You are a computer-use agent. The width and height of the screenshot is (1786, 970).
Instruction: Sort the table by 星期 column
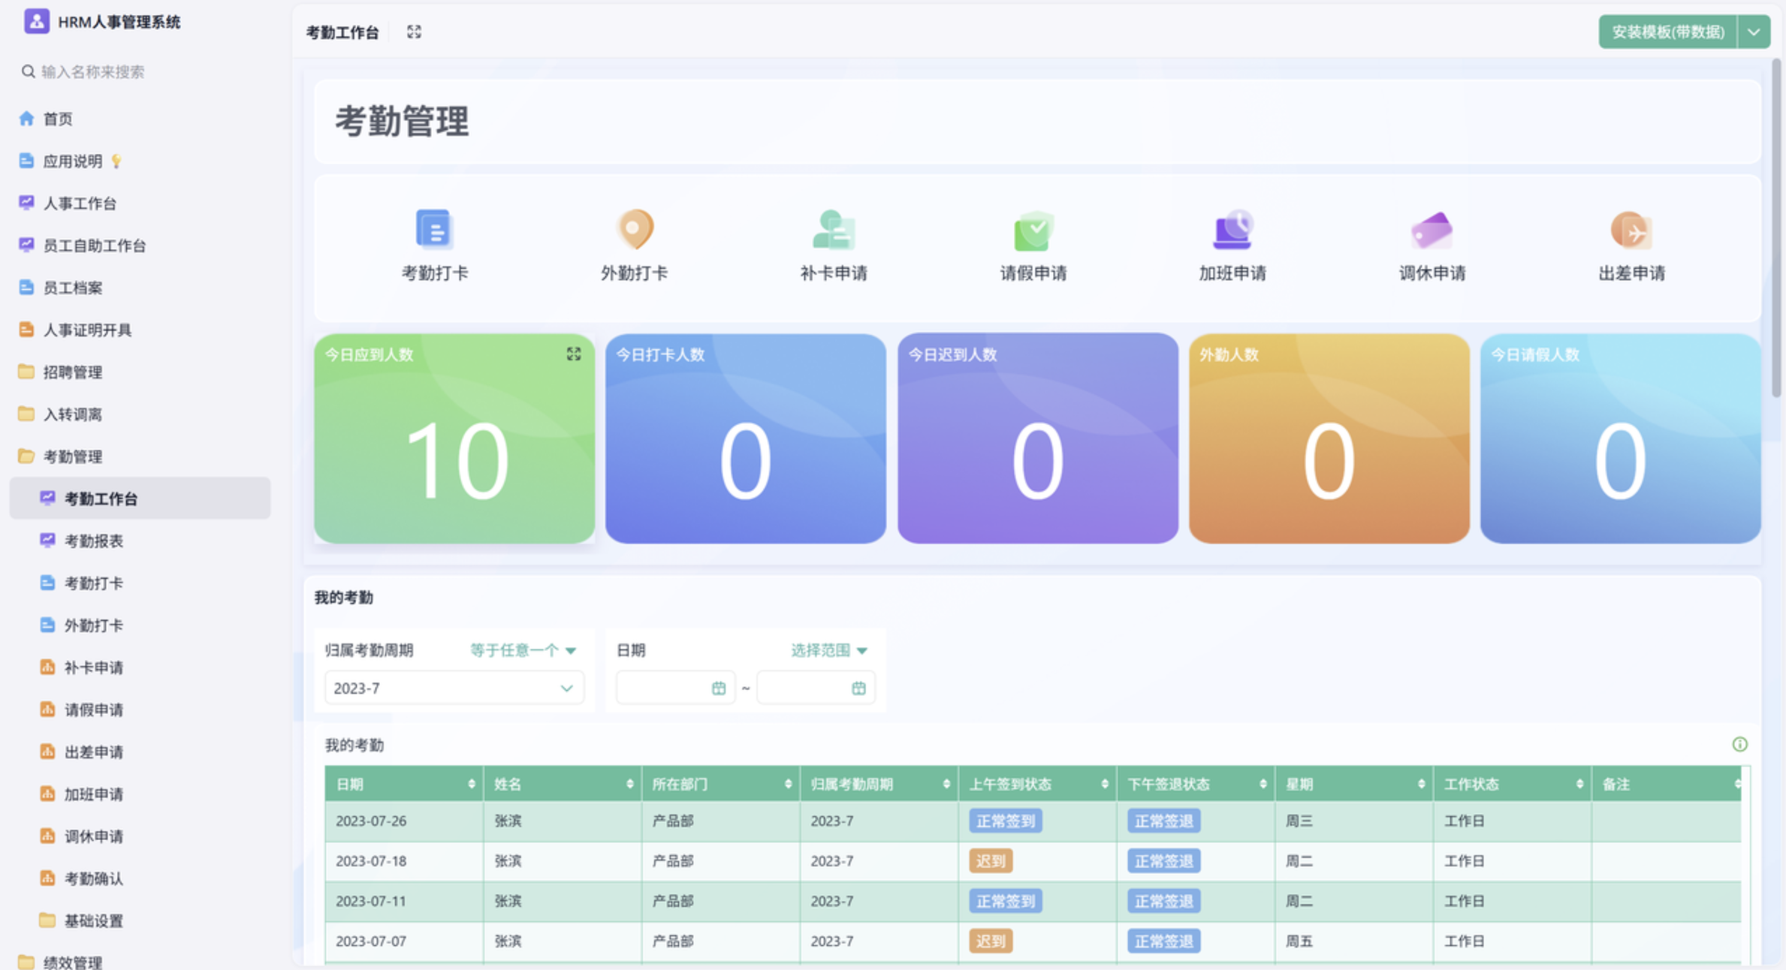click(x=1422, y=785)
